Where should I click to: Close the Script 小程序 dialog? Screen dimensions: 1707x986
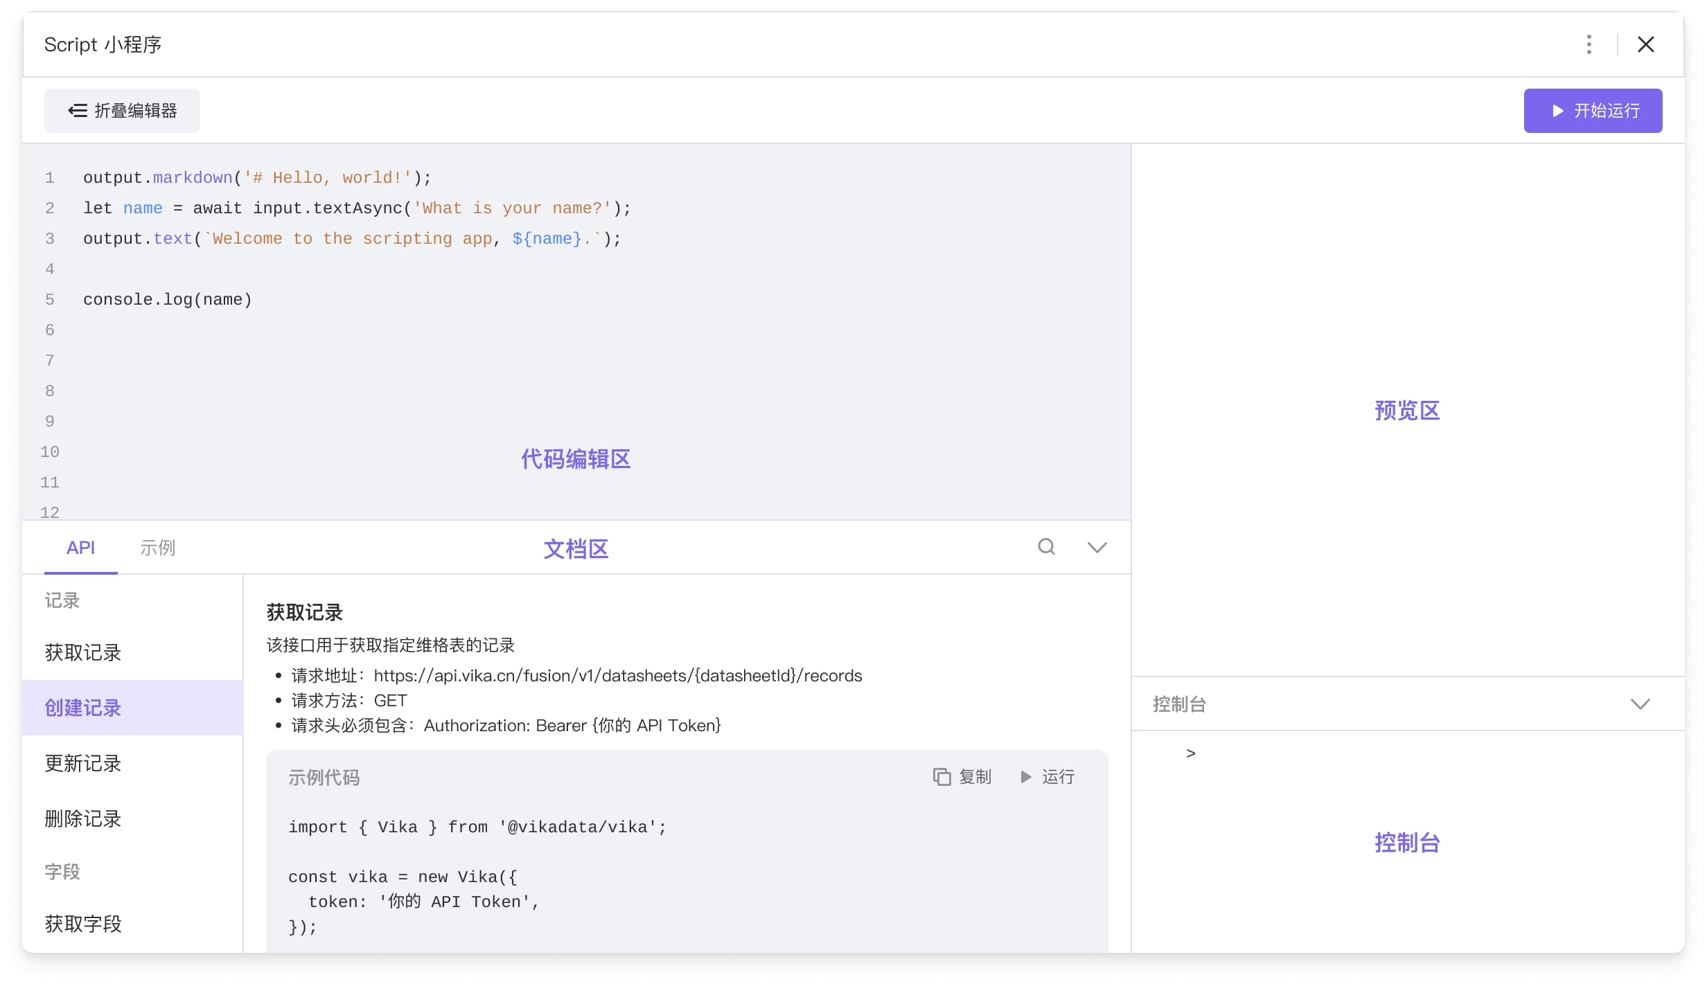click(1645, 44)
